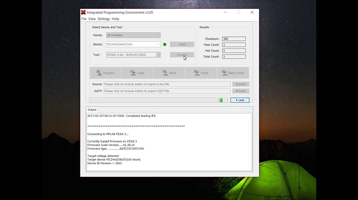Open the Device combo box PIC24HJ256GP210A

[x=133, y=45]
